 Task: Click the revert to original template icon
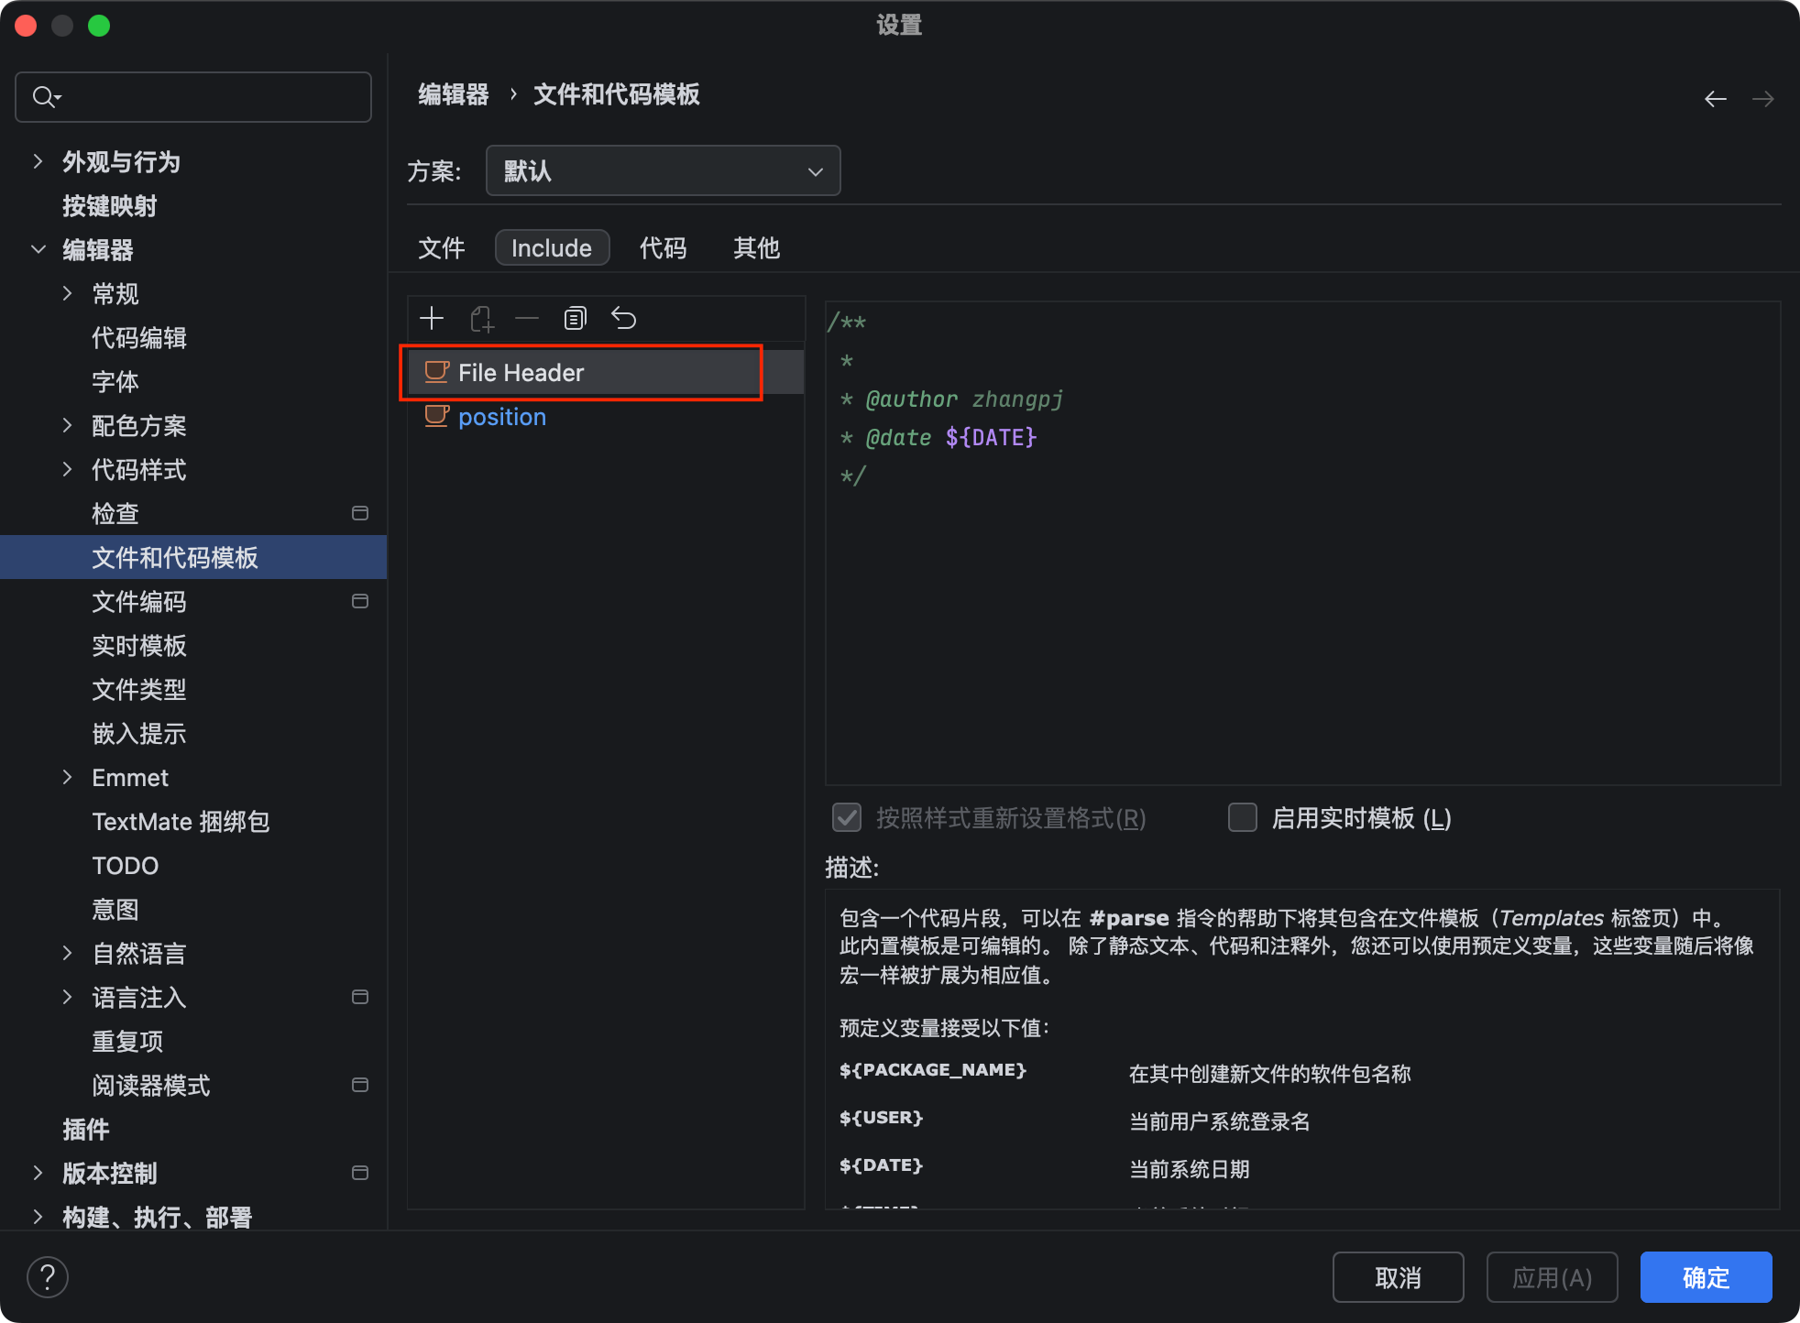tap(624, 319)
